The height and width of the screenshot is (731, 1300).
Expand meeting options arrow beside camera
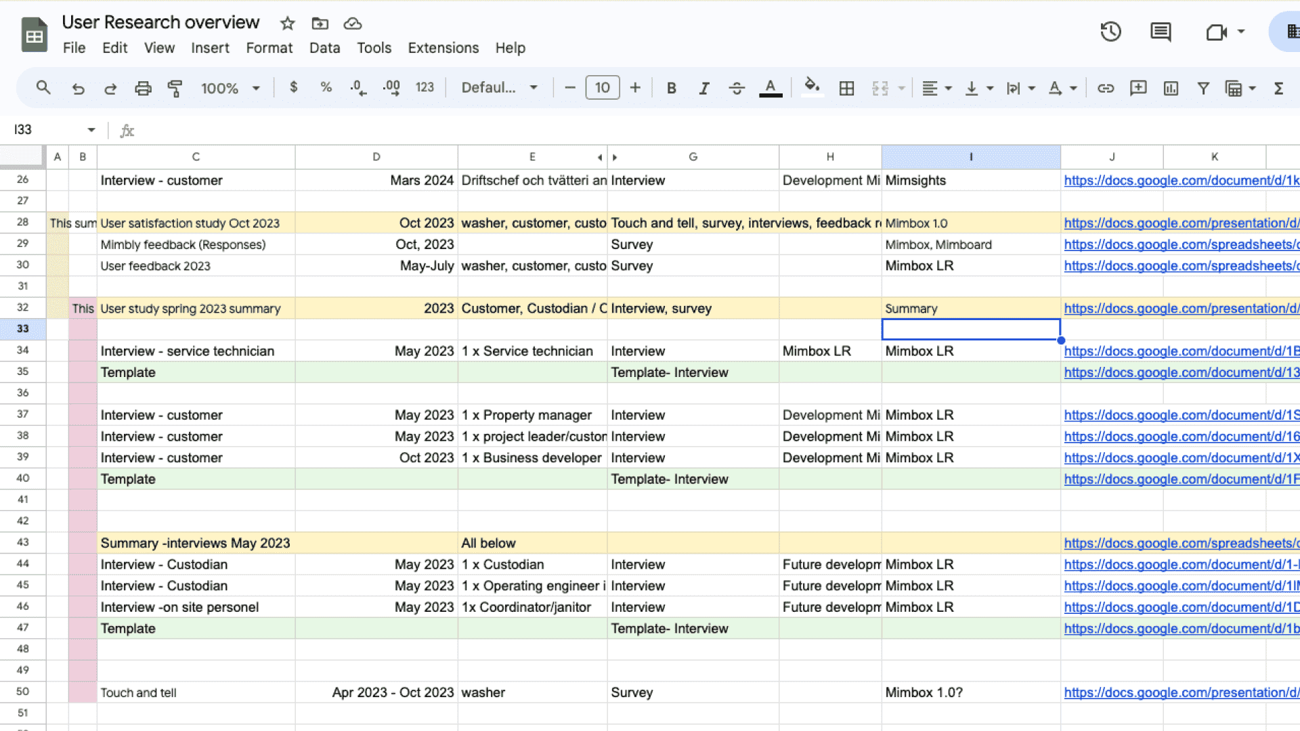coord(1241,31)
